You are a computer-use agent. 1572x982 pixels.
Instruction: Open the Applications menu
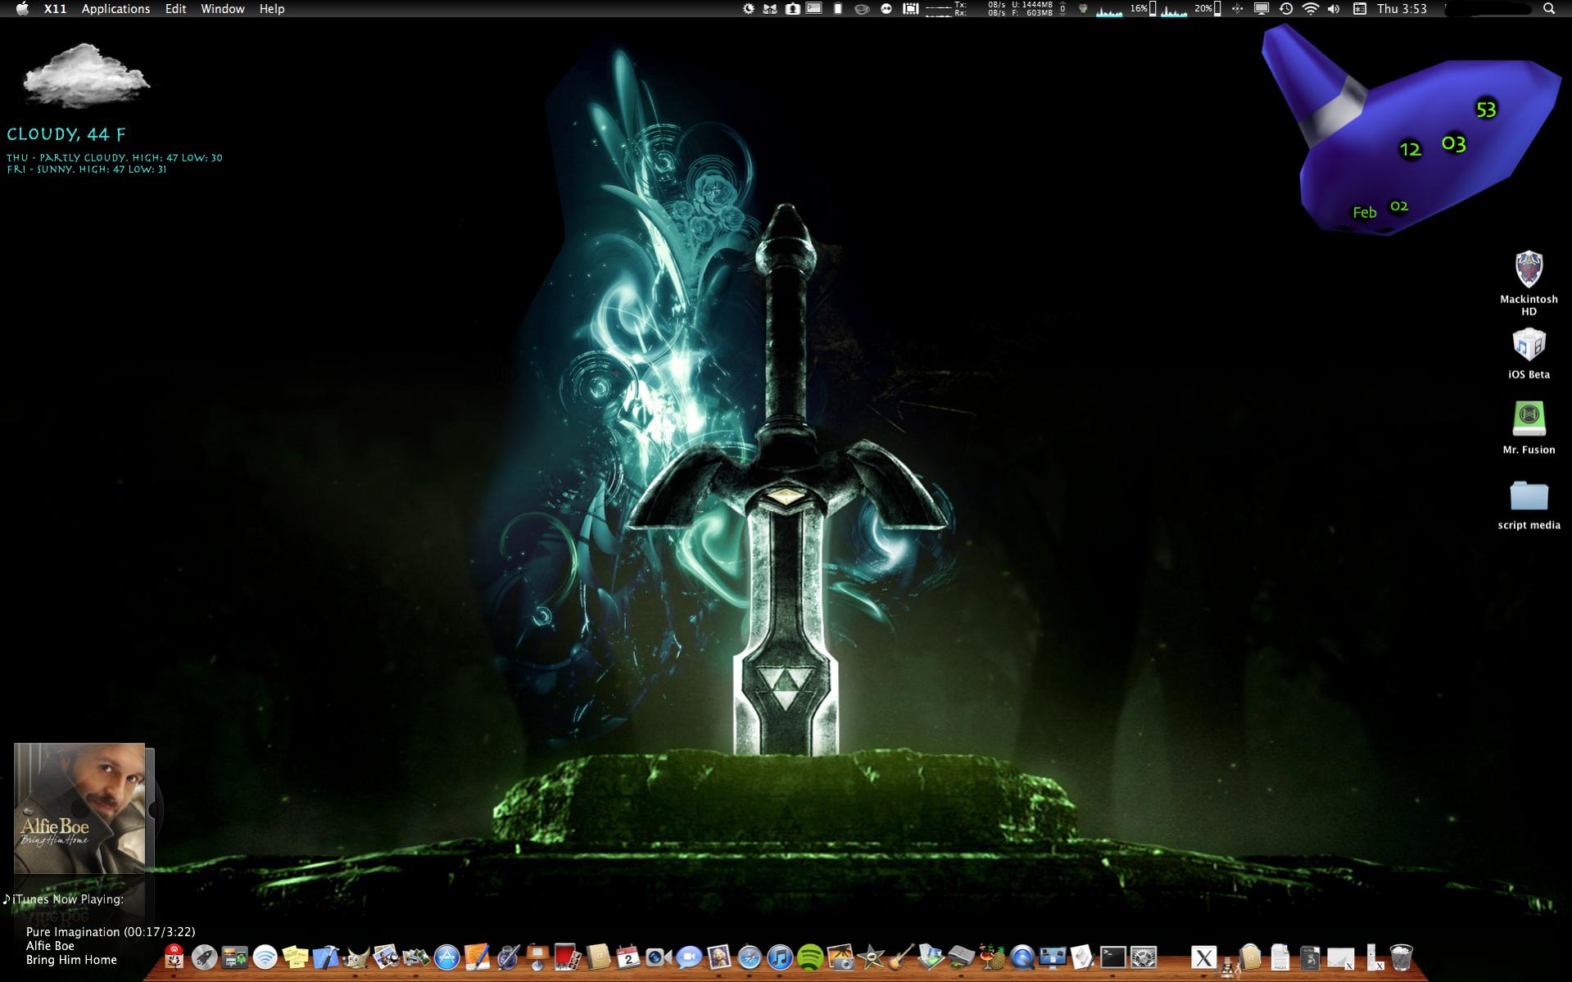[x=116, y=9]
